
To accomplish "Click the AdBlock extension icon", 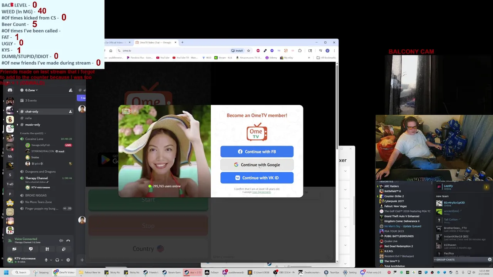I will click(x=258, y=50).
